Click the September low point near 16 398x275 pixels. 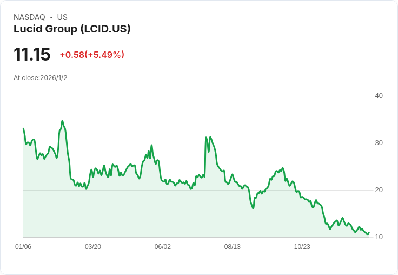[253, 208]
